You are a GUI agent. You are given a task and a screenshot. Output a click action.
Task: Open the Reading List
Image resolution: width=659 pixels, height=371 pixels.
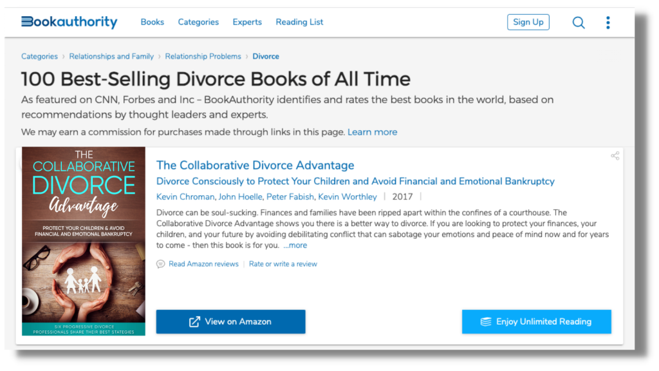pyautogui.click(x=299, y=22)
